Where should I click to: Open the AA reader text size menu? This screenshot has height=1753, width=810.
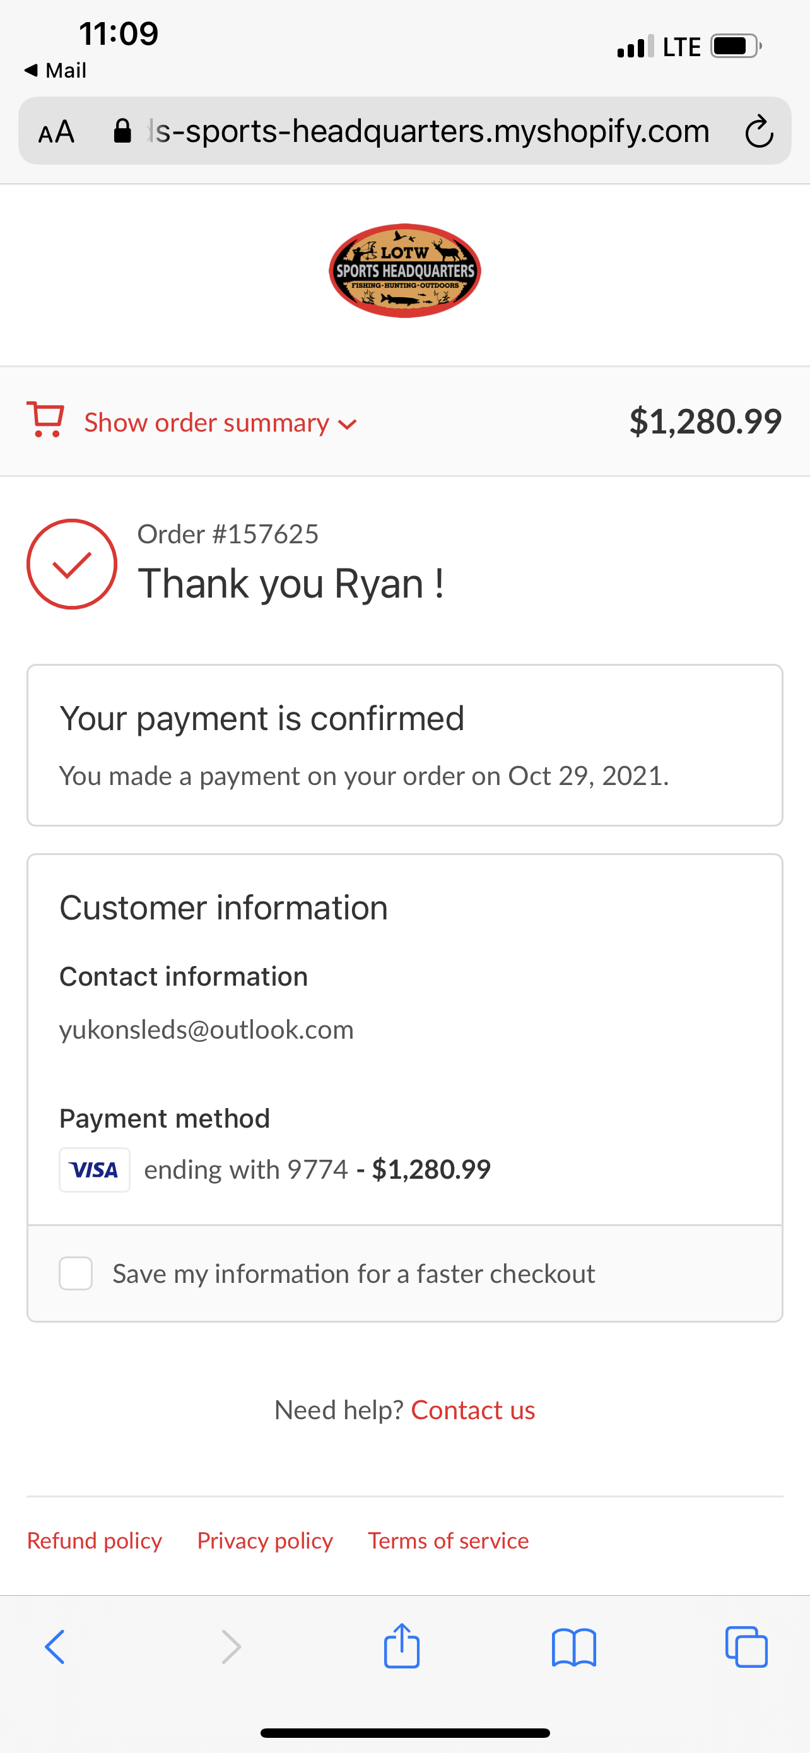coord(56,131)
